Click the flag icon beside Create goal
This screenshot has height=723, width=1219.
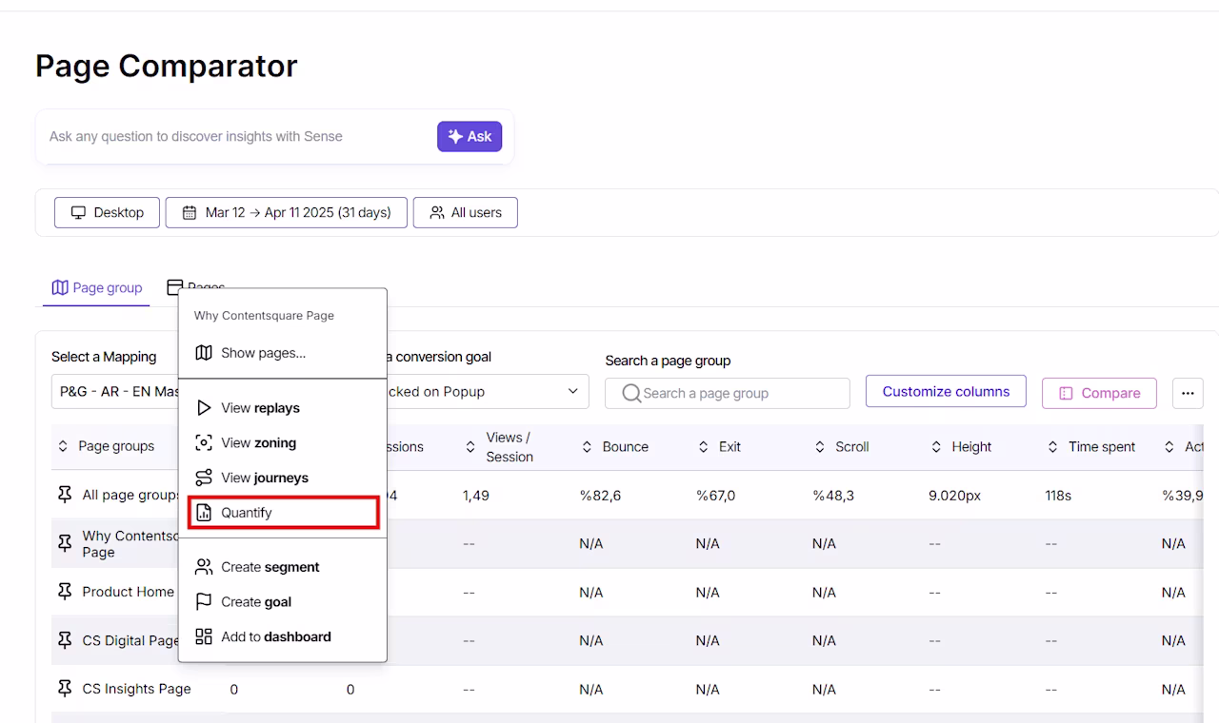204,601
